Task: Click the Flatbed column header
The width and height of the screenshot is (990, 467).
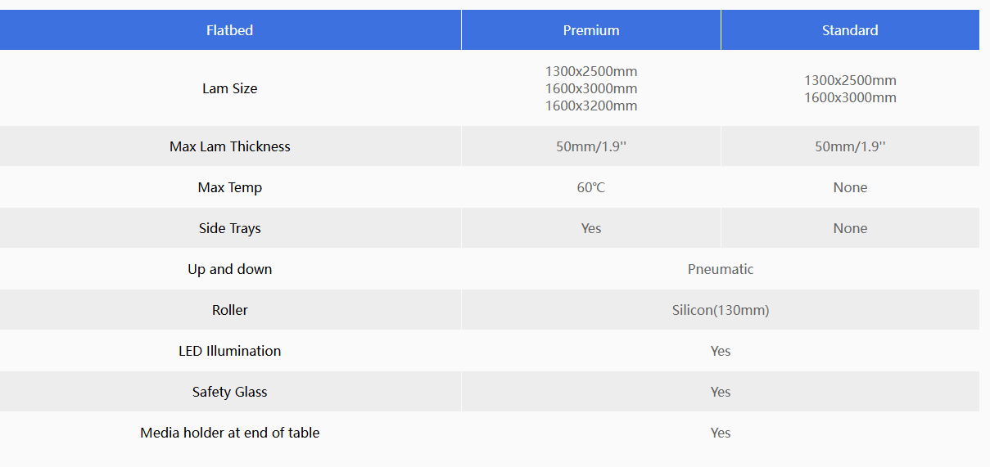Action: [229, 30]
